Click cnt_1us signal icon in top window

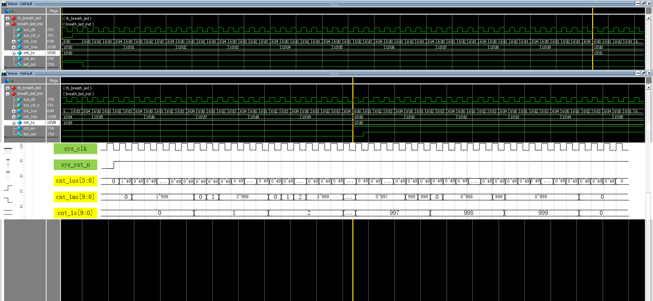pyautogui.click(x=19, y=41)
